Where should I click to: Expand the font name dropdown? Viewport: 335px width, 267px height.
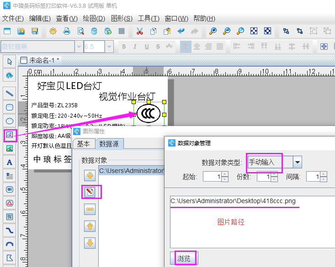click(79, 47)
